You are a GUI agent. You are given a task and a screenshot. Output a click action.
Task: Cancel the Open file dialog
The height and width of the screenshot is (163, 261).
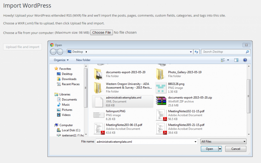coord(236,149)
